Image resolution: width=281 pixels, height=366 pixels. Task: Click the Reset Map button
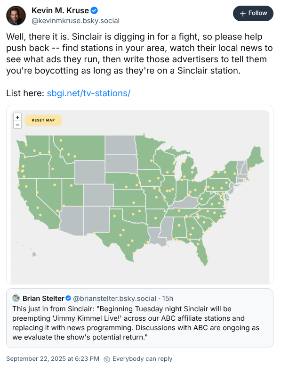(x=43, y=120)
